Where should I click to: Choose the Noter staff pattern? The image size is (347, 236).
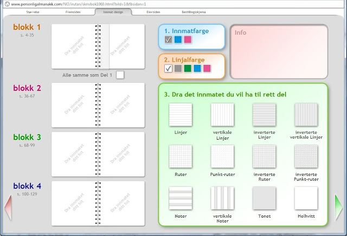pyautogui.click(x=181, y=198)
